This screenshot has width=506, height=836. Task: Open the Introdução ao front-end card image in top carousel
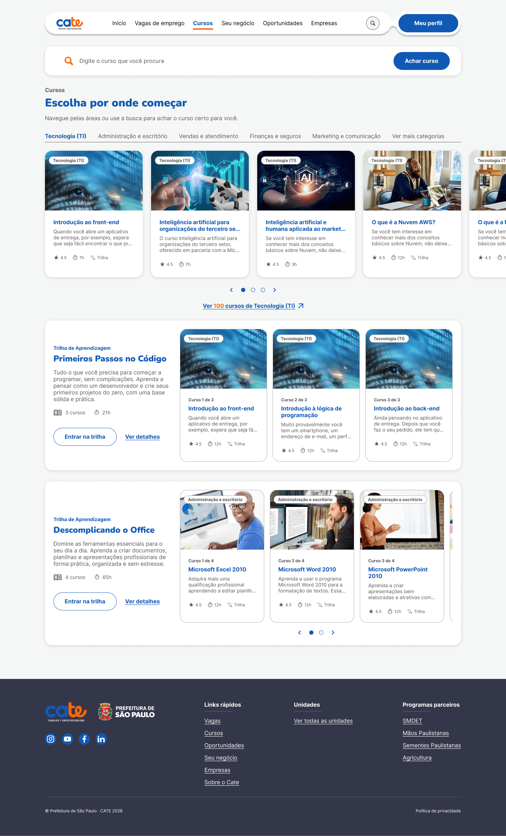(x=94, y=181)
